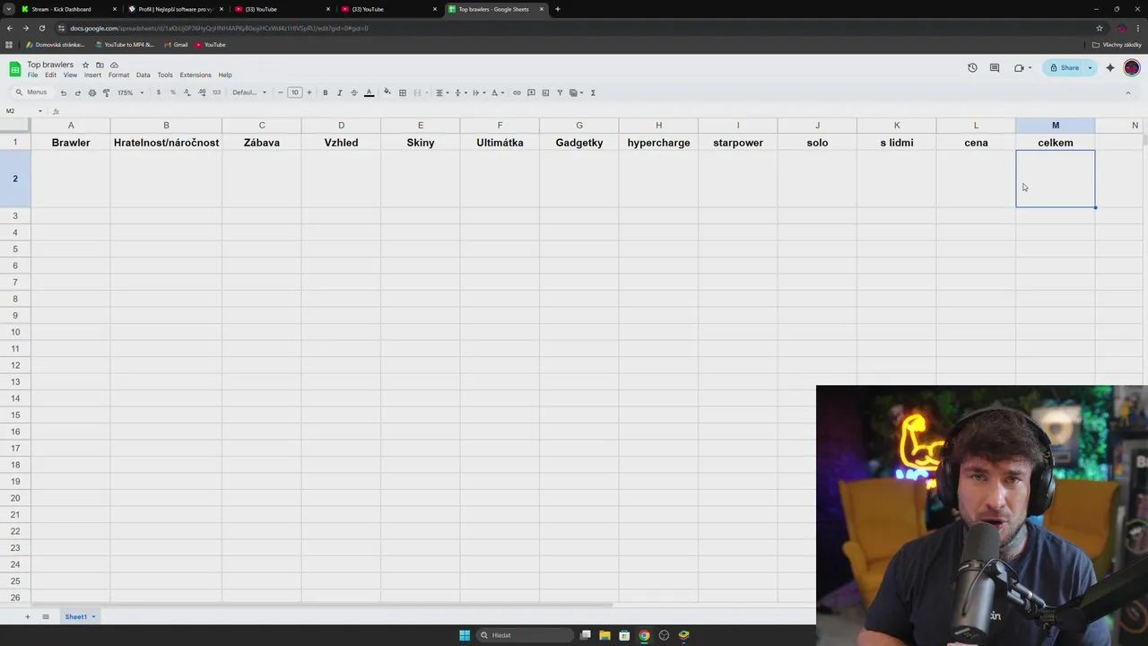1148x646 pixels.
Task: Open Gmail bookmark
Action: tap(176, 45)
